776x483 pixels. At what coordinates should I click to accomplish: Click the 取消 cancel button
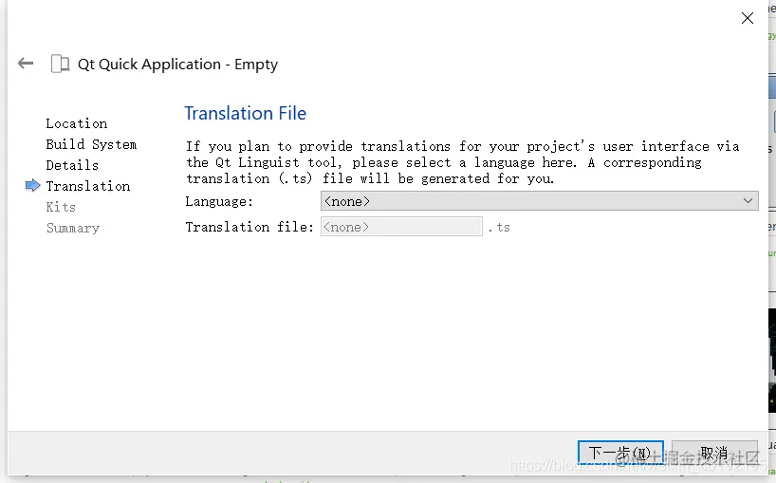pos(714,453)
